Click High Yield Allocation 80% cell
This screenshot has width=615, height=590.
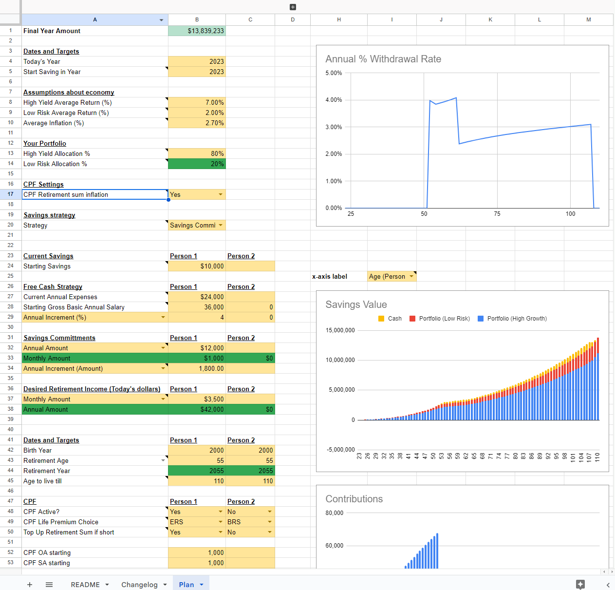click(x=197, y=153)
